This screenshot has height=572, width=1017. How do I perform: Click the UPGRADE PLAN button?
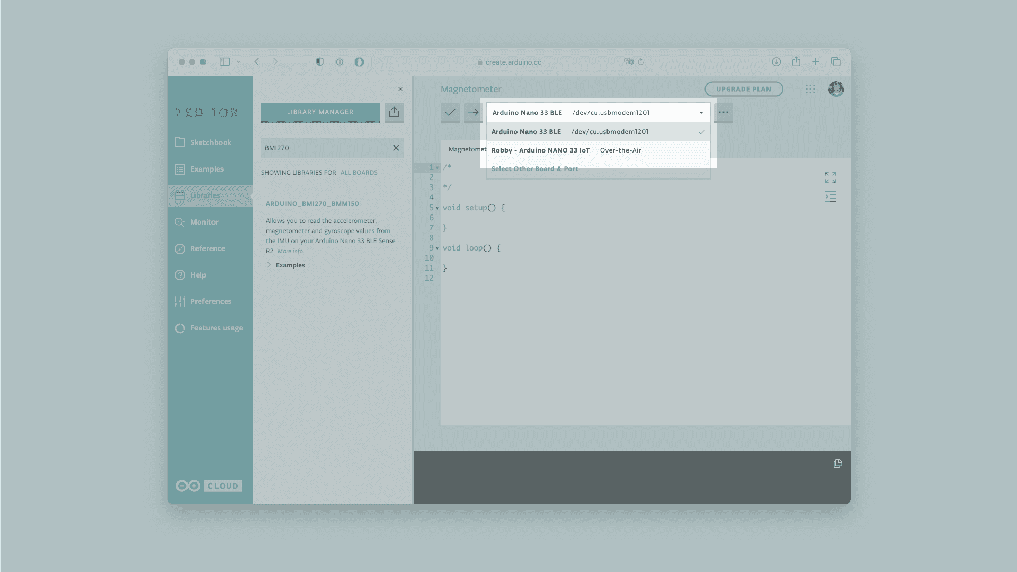coord(743,89)
